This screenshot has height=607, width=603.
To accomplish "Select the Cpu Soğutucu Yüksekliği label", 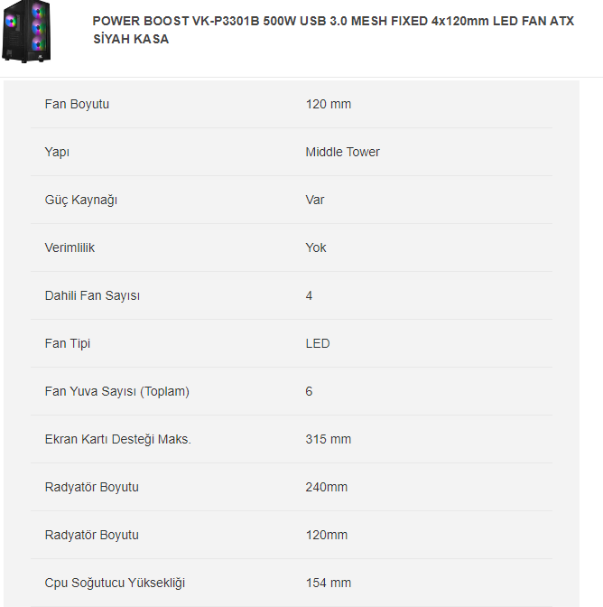I will coord(115,583).
